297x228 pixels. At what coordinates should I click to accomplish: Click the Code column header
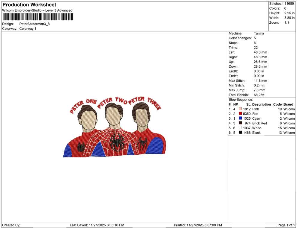click(277, 104)
